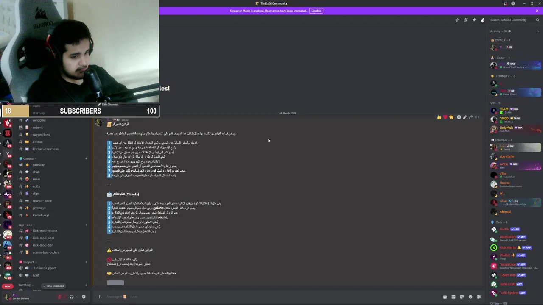Open the inbox icon in title bar

point(505,3)
